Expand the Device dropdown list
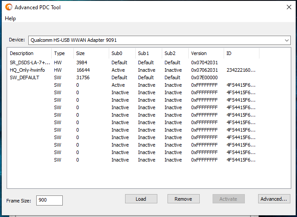The height and width of the screenshot is (217, 297). (x=287, y=40)
